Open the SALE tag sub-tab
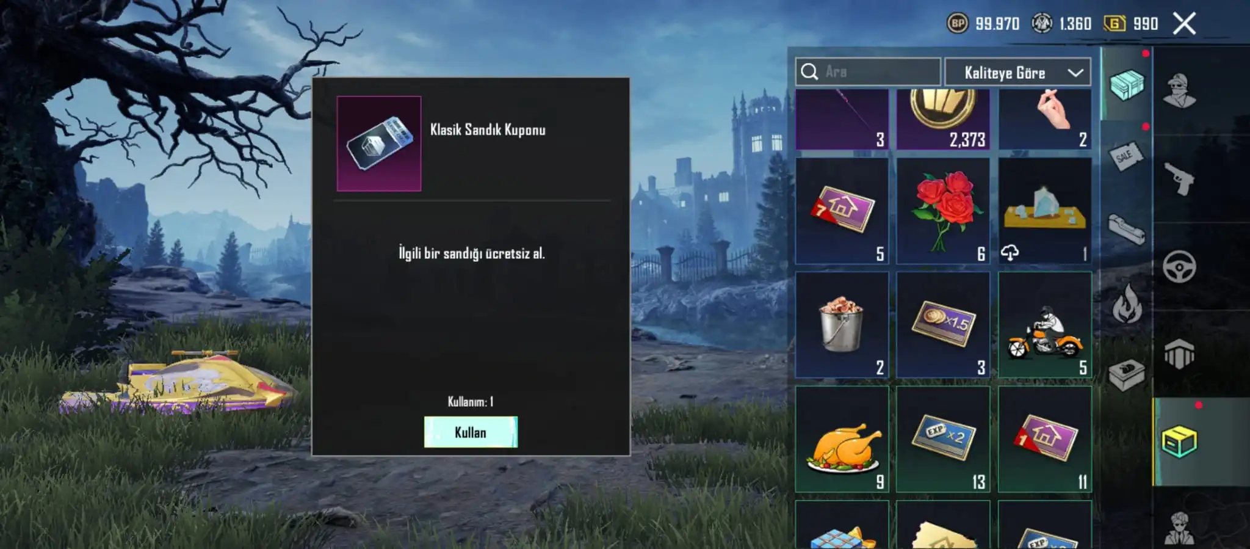The image size is (1250, 549). (x=1126, y=156)
